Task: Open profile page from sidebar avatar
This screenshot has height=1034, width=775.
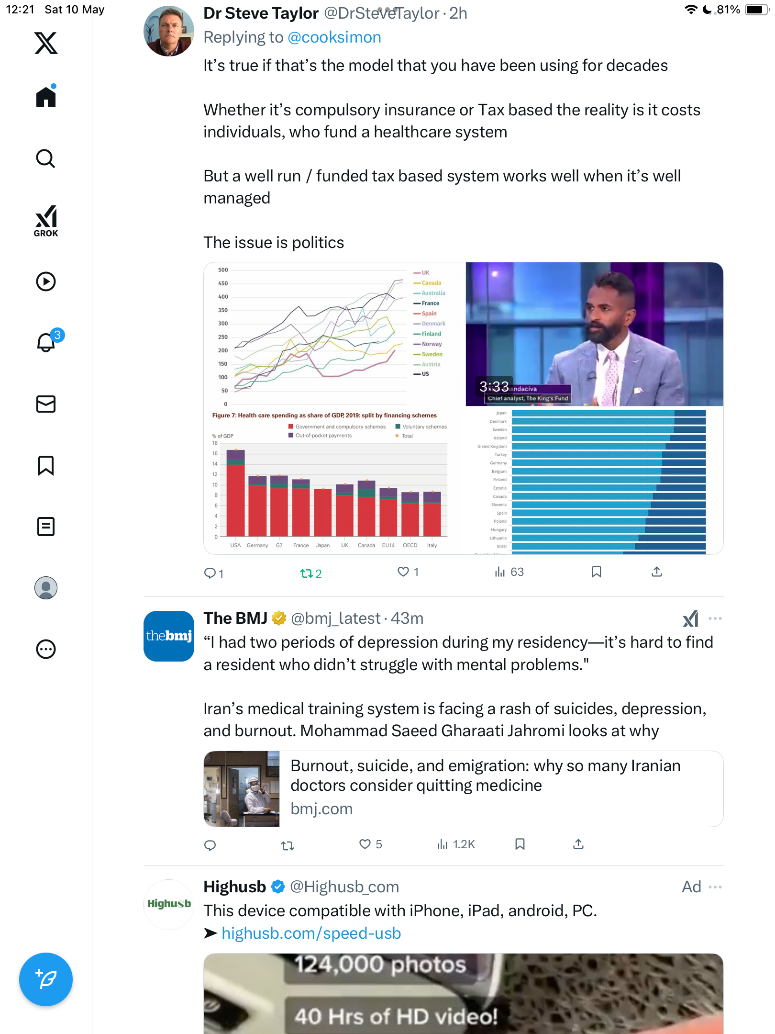Action: [46, 588]
